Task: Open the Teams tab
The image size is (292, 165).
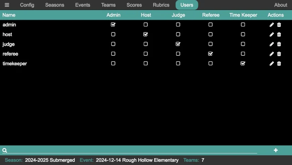Action: [x=108, y=5]
